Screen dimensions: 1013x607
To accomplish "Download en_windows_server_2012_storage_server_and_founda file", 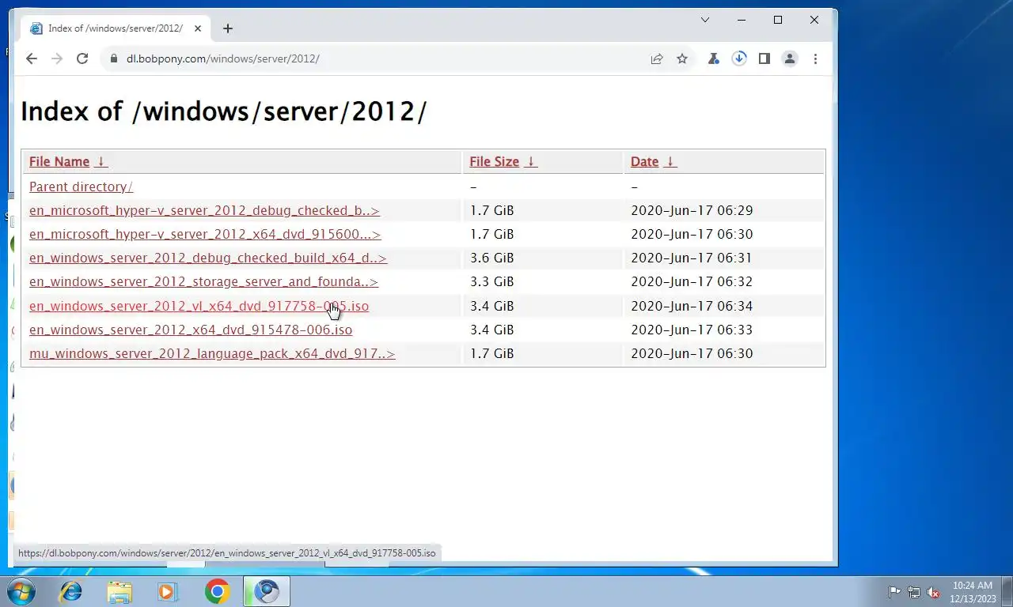I will [x=203, y=281].
